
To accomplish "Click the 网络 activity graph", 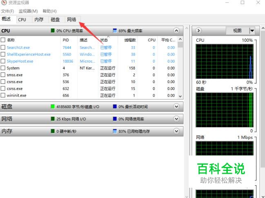I will (x=225, y=148).
